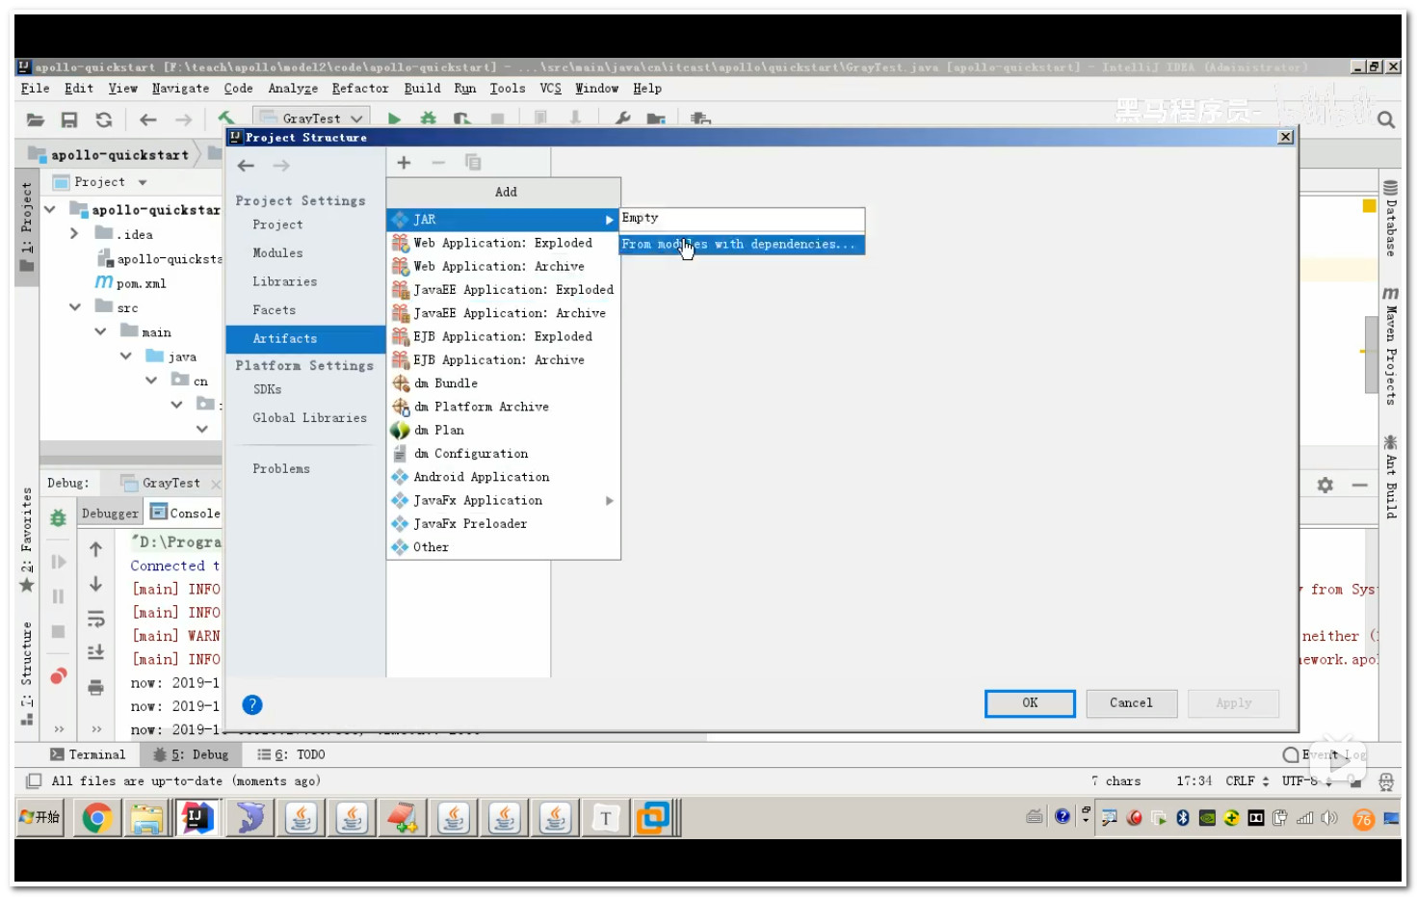
Task: Open the Build menu
Action: coord(422,89)
